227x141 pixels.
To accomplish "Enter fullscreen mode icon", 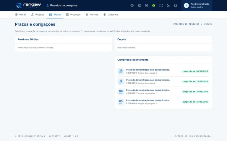I will pos(161,6).
